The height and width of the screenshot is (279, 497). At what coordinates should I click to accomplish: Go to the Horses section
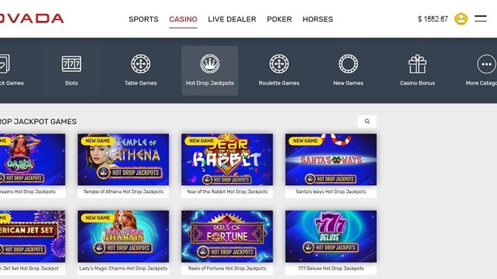pos(318,19)
